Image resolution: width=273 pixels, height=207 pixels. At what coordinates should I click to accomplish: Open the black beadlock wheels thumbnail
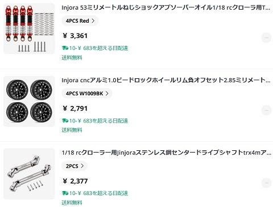[x=29, y=102]
